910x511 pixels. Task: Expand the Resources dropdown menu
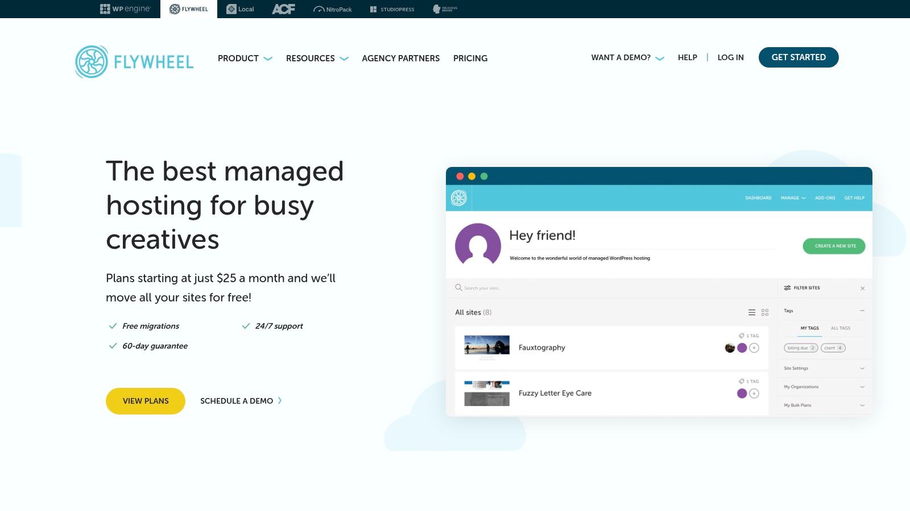point(317,58)
